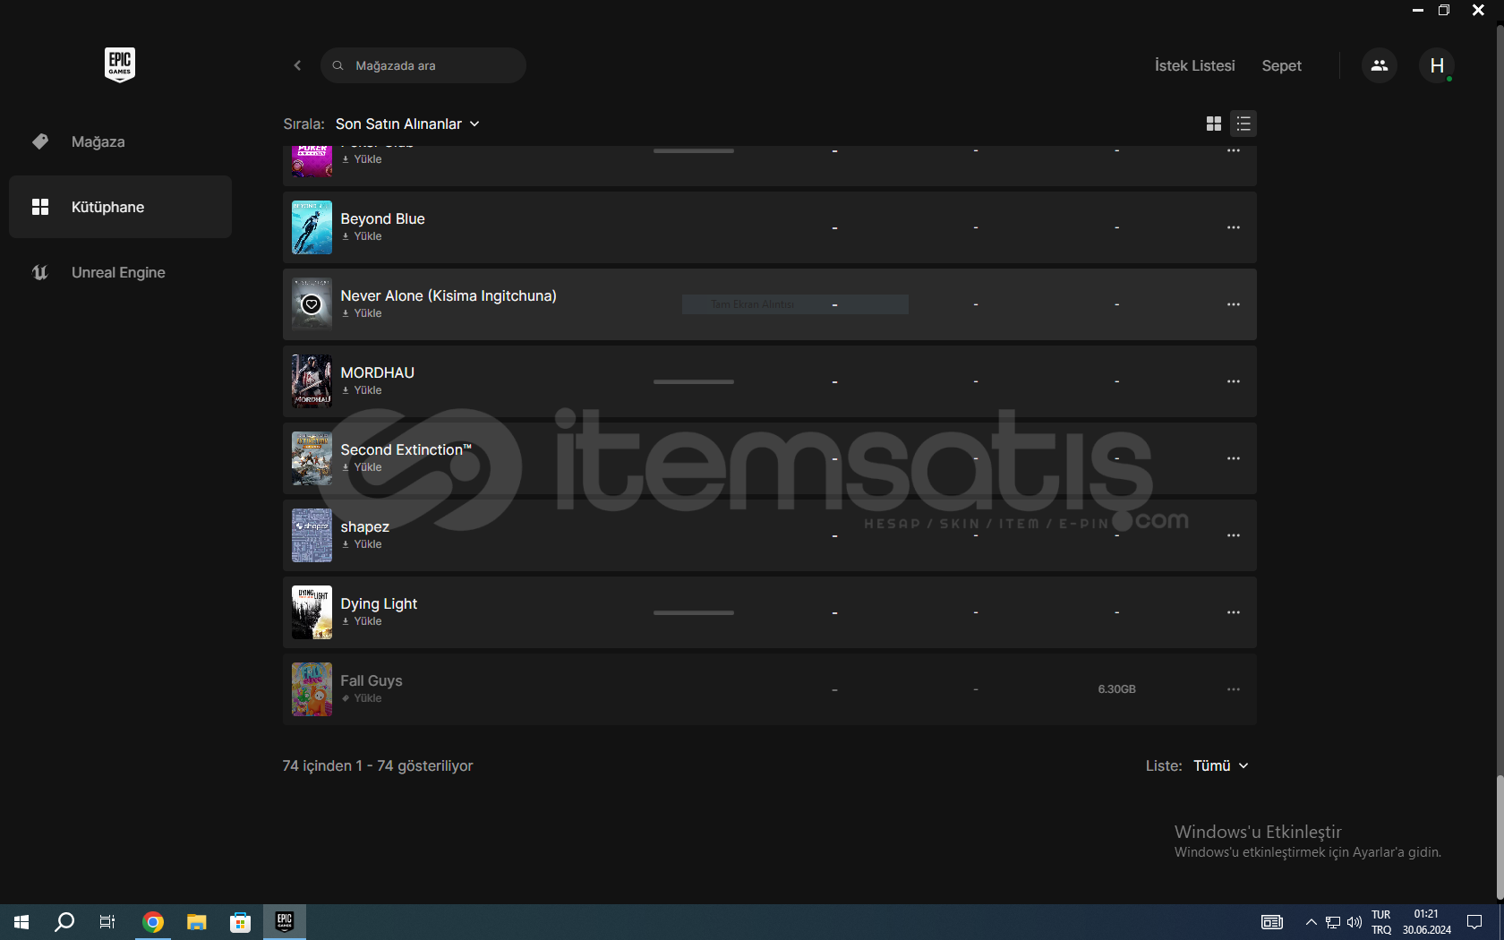
Task: Install Never Alone via Yükle
Action: 362,313
